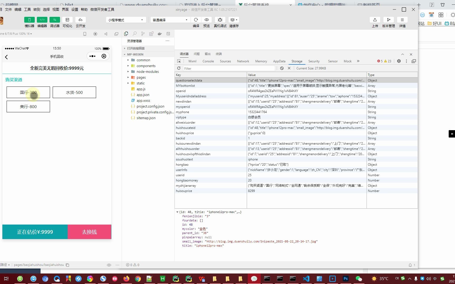
Task: Expand the static folder
Action: [140, 83]
